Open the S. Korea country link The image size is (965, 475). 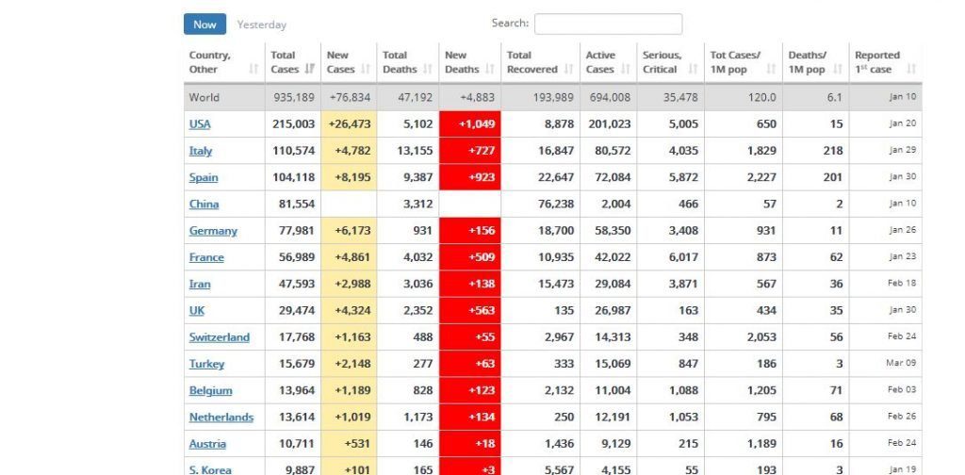click(x=210, y=469)
